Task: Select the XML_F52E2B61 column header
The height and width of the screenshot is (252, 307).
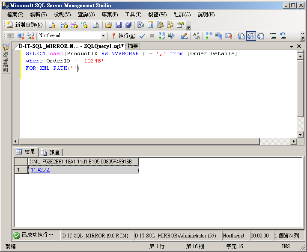Action: tap(83, 162)
